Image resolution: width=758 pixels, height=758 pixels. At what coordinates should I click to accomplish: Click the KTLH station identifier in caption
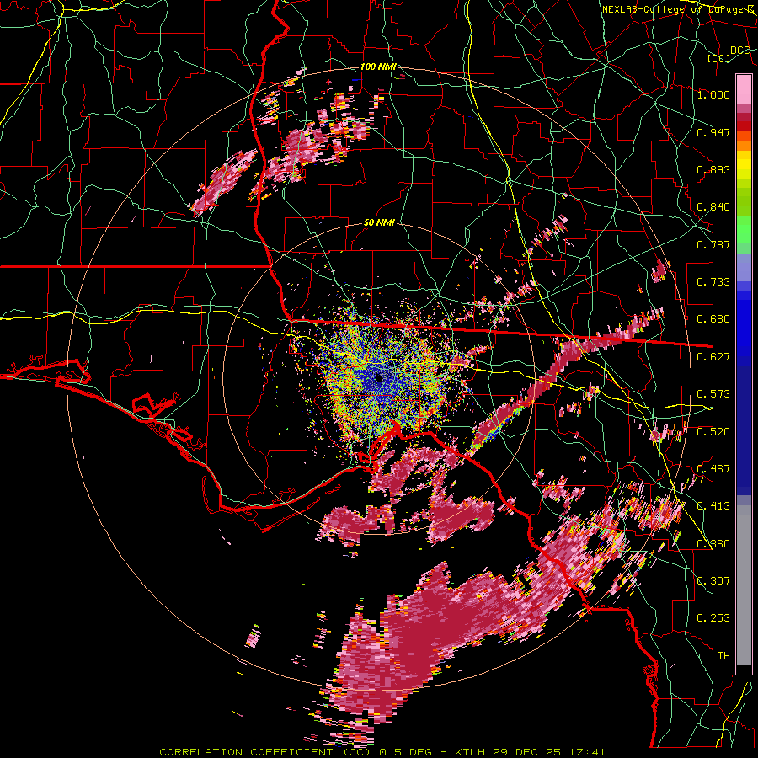(472, 752)
